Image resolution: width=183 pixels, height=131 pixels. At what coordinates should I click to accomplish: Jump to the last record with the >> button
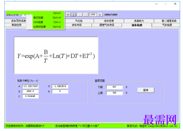pos(85,15)
